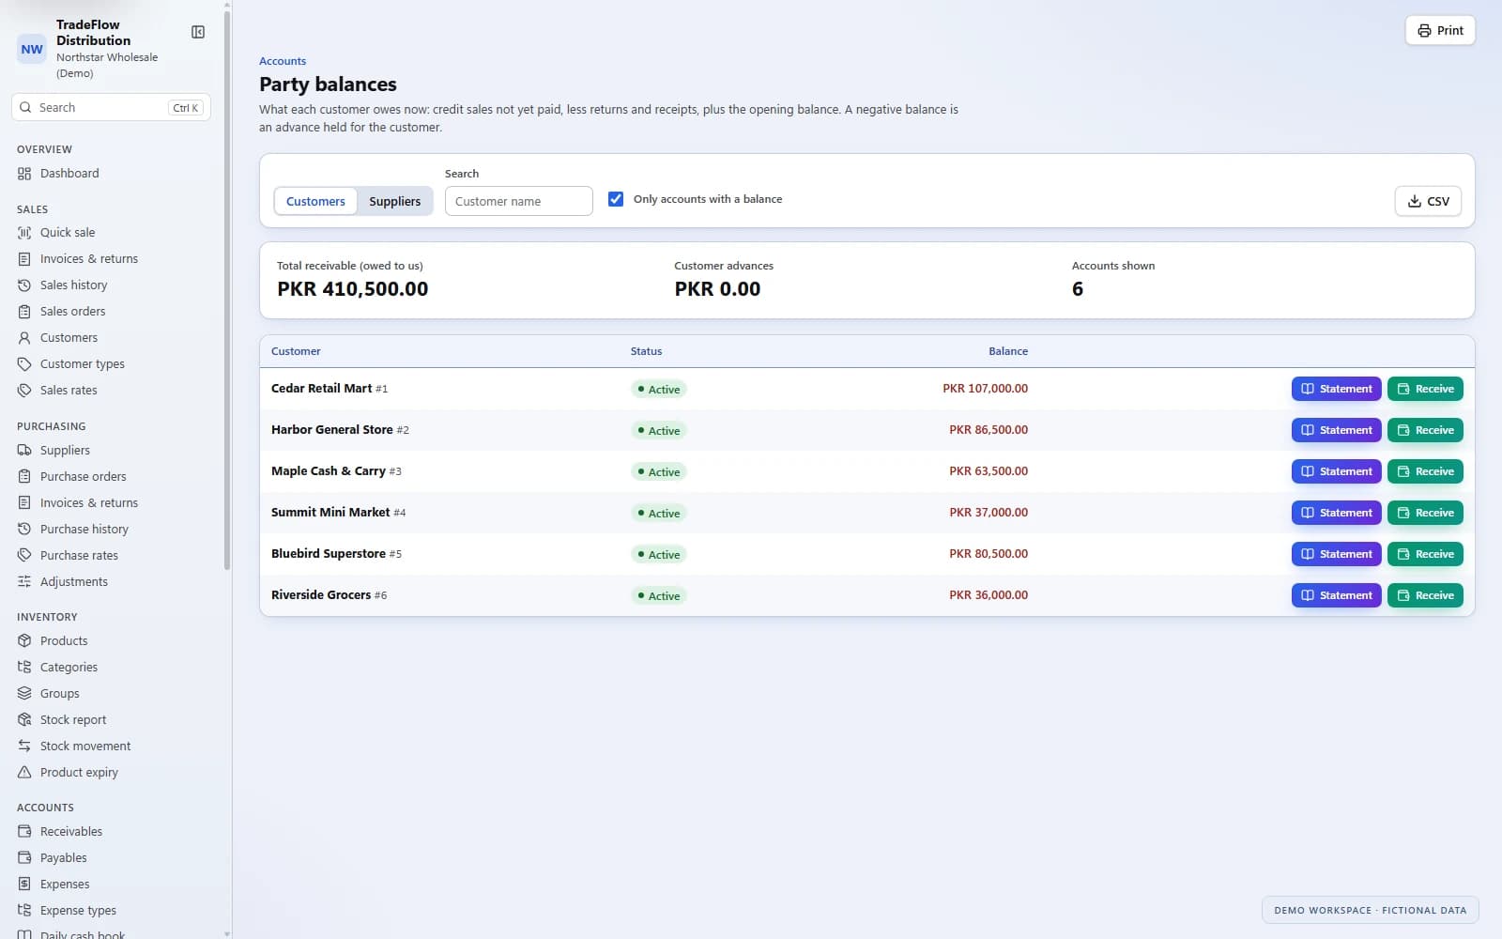Receive payment from Summit Mini Market
The height and width of the screenshot is (939, 1502).
tap(1425, 513)
